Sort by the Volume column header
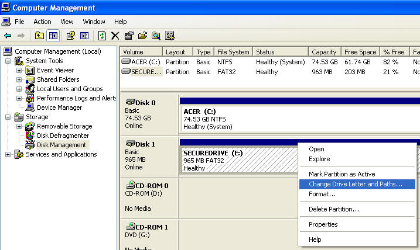Image resolution: width=420 pixels, height=250 pixels. click(141, 52)
